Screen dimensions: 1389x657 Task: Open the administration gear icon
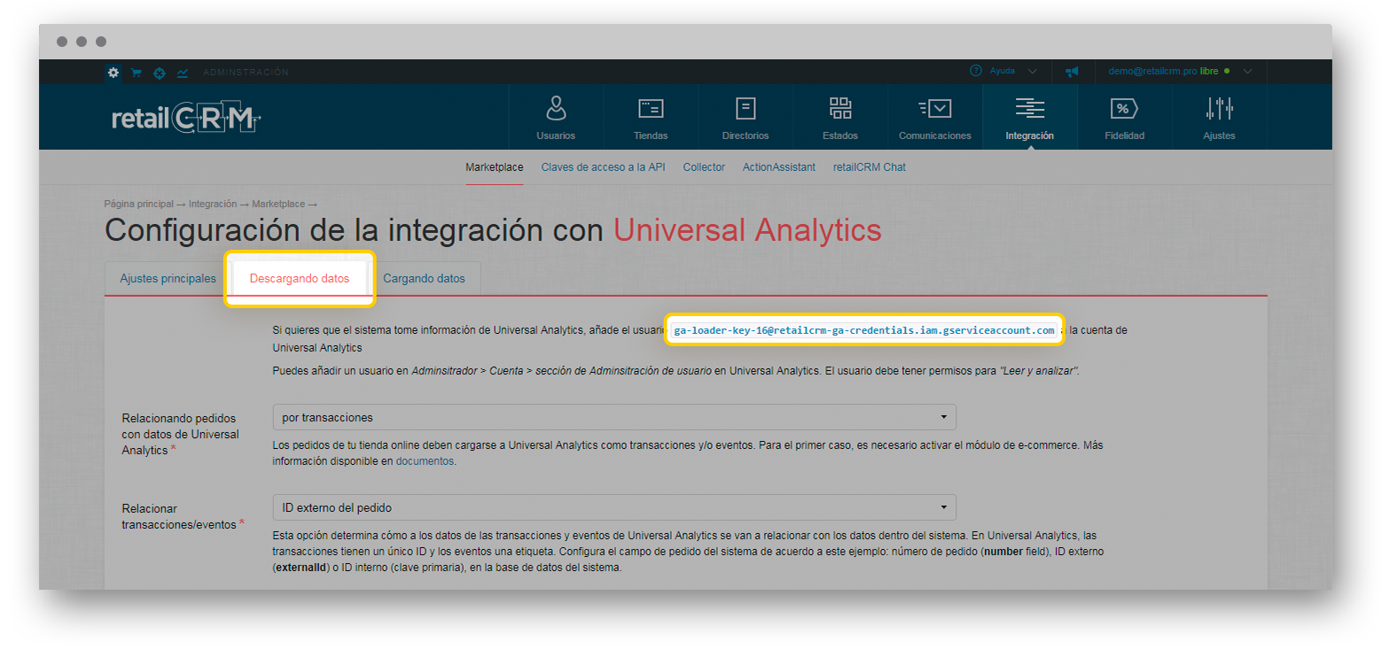113,73
